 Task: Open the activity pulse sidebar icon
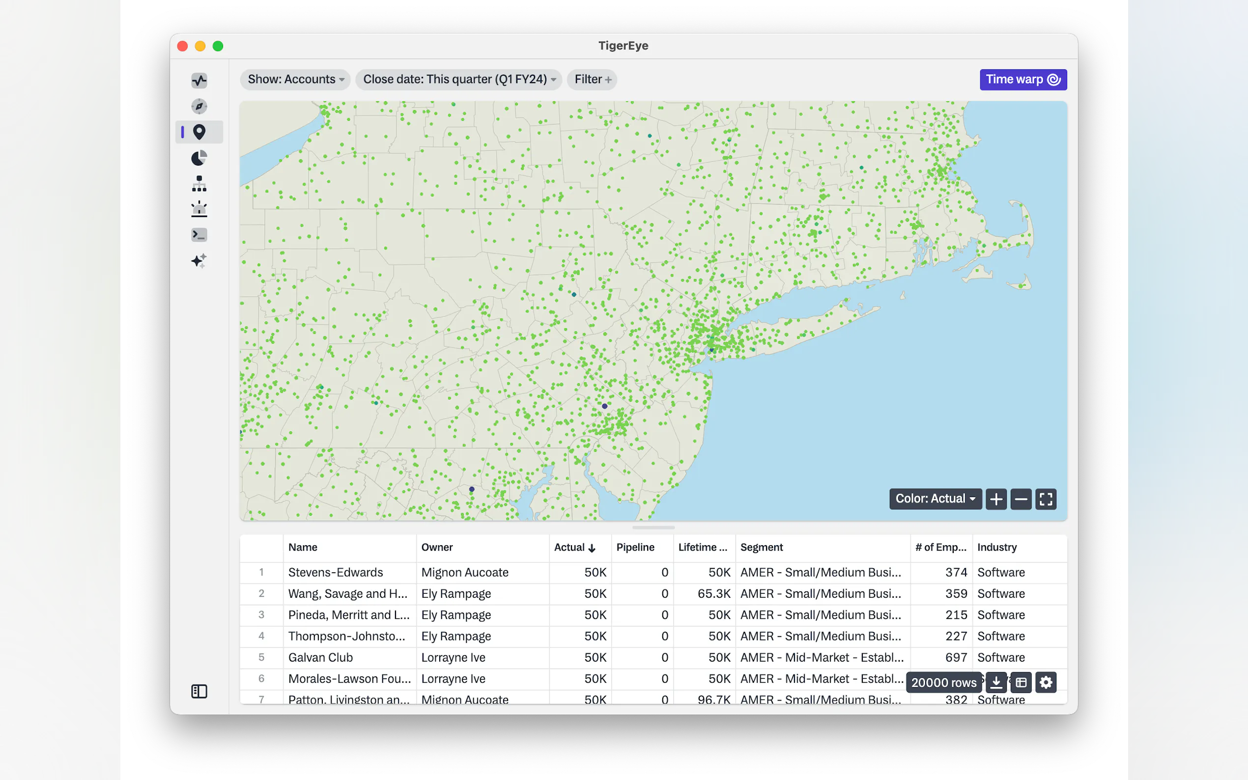click(x=199, y=81)
